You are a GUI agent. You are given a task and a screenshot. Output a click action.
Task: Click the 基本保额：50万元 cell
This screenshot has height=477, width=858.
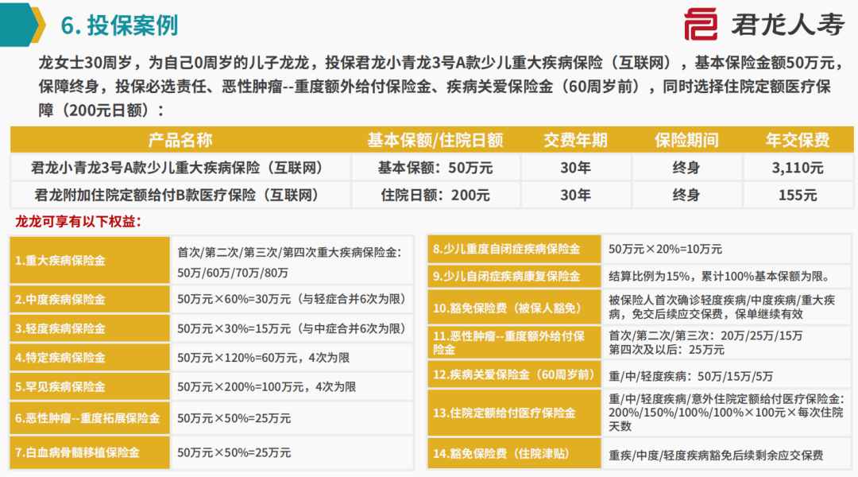(x=435, y=168)
